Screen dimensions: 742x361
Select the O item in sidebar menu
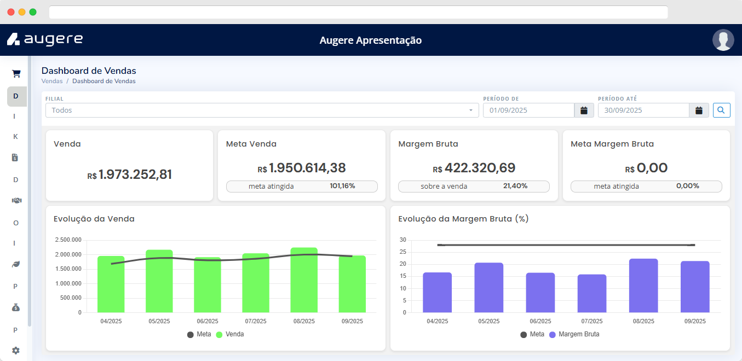point(16,223)
